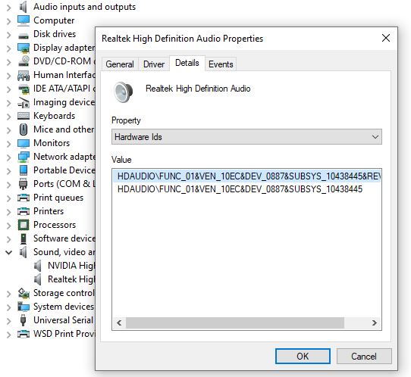Click the WSD Print Provider icon

tap(24, 334)
